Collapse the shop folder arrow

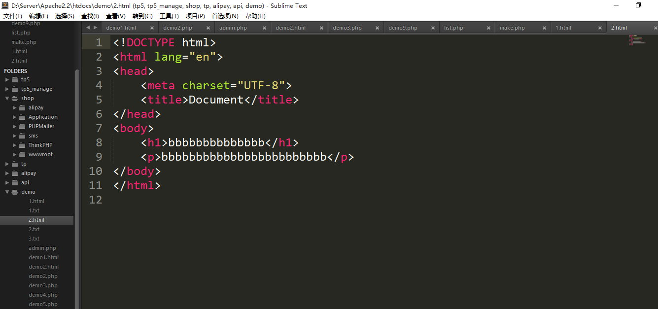(x=7, y=99)
